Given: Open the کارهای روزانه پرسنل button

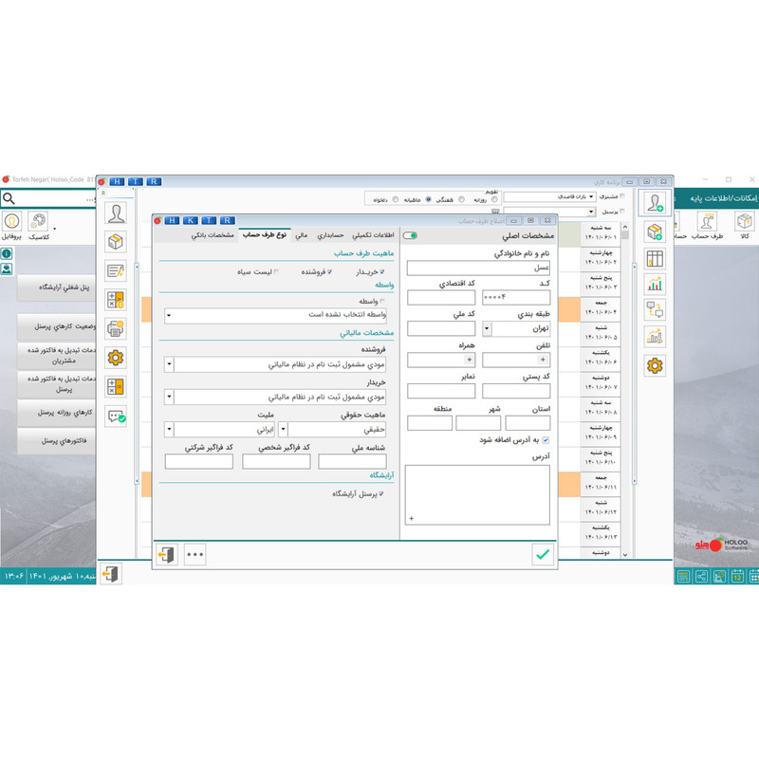Looking at the screenshot, I should pyautogui.click(x=57, y=413).
